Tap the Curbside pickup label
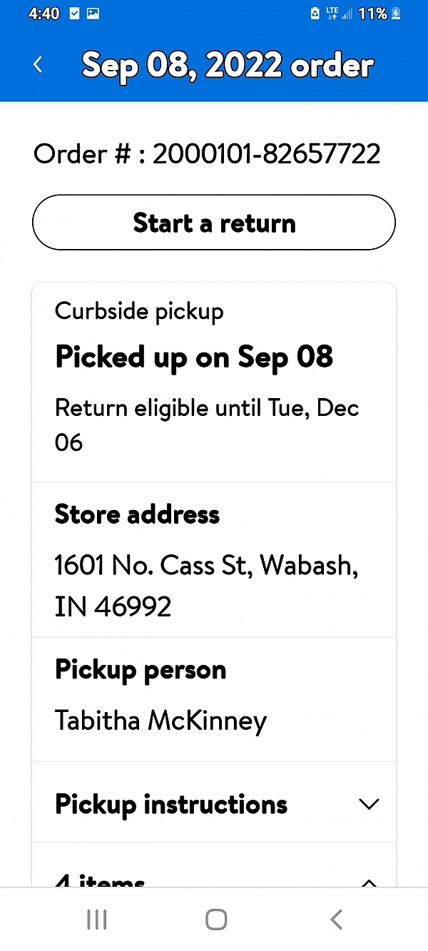 [x=139, y=310]
